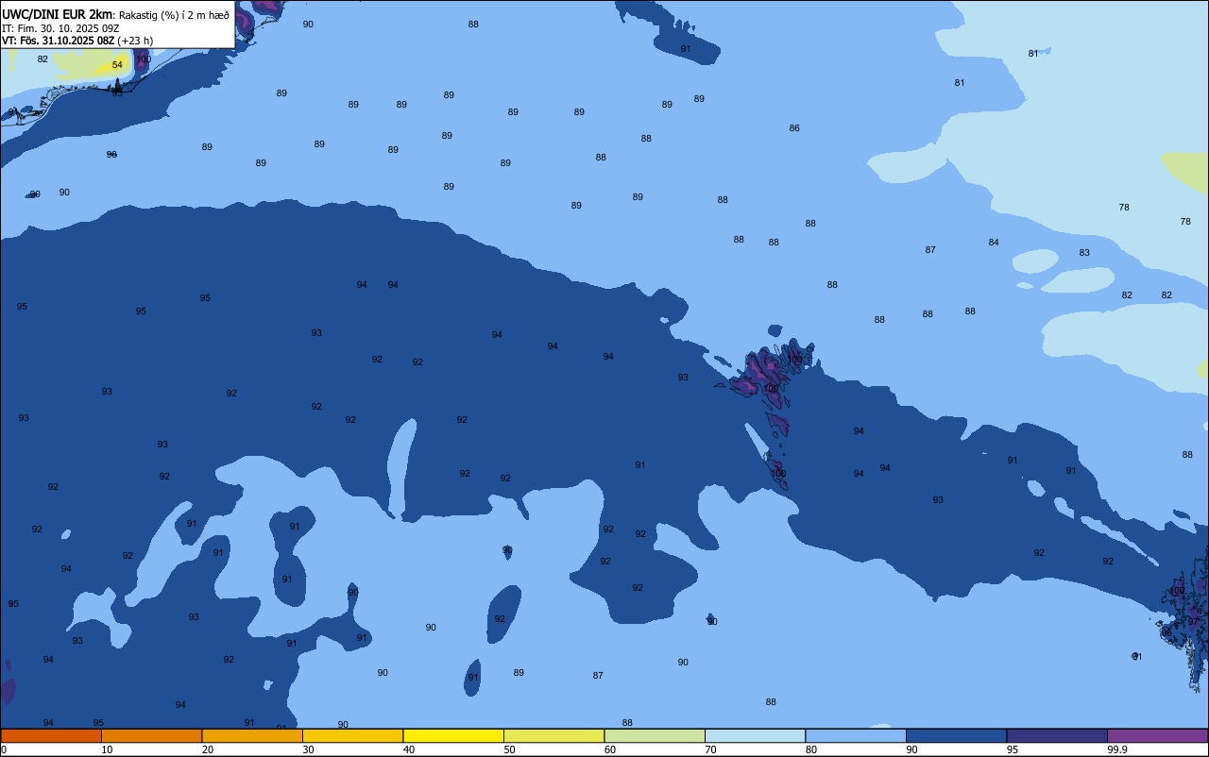Click the "99.9" label on the colour scale
Image resolution: width=1209 pixels, height=757 pixels.
1117,749
